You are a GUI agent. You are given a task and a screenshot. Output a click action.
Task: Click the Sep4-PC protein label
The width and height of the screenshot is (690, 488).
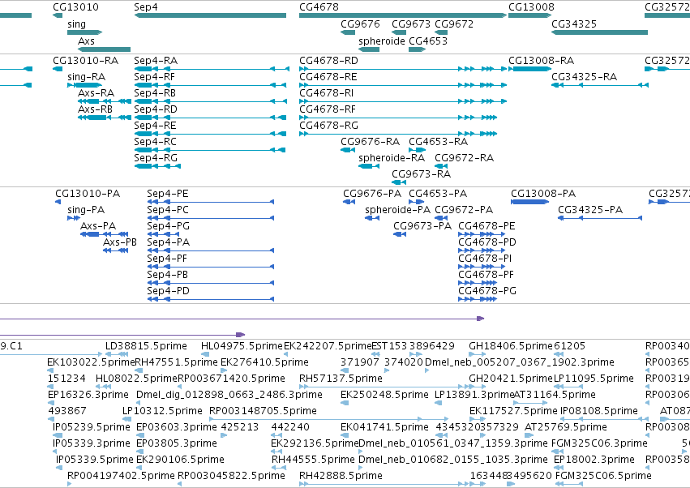pyautogui.click(x=168, y=210)
